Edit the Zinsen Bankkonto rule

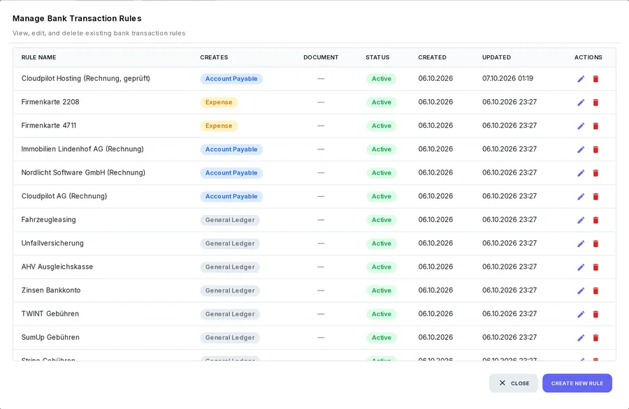[581, 291]
